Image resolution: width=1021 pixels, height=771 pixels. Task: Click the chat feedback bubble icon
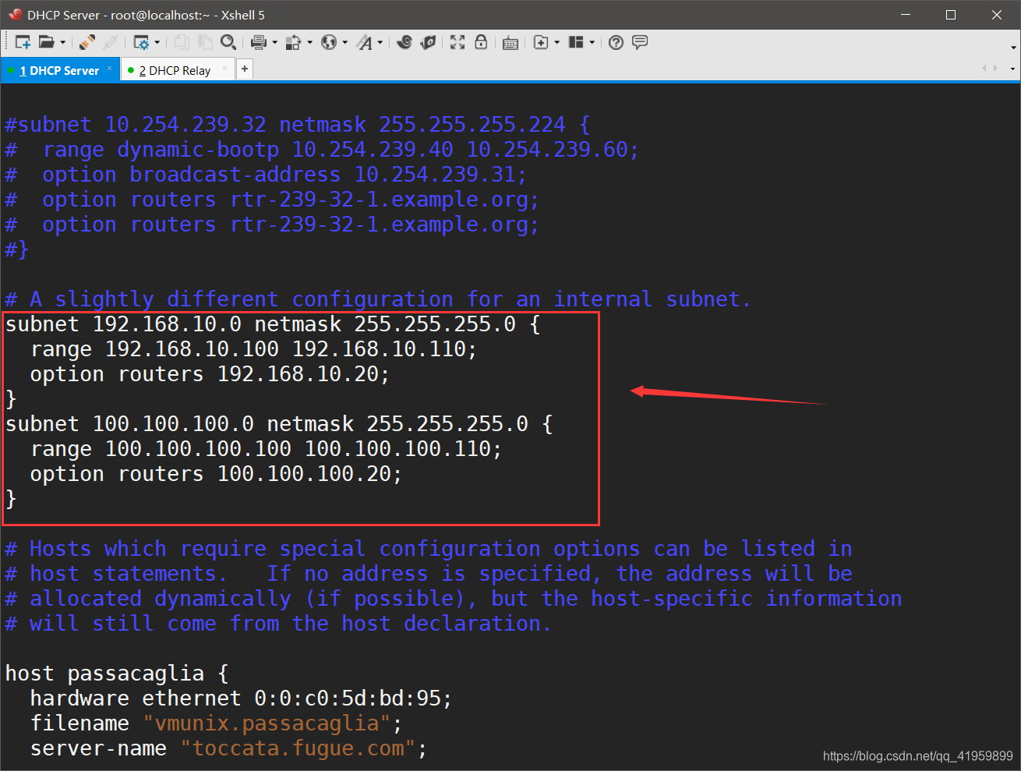(x=640, y=42)
